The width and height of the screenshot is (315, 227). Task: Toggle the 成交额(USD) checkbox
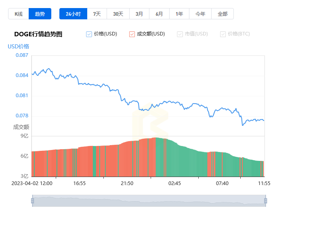pos(132,34)
